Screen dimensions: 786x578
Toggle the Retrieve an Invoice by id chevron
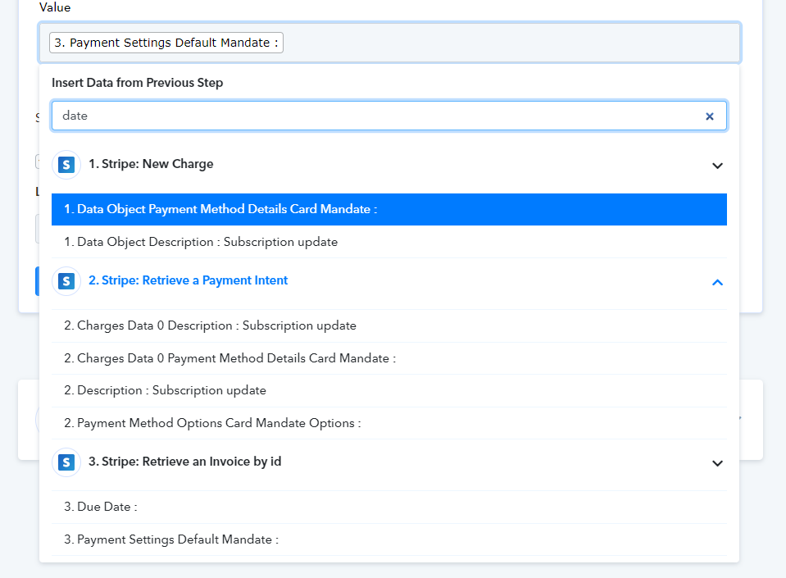pyautogui.click(x=717, y=463)
